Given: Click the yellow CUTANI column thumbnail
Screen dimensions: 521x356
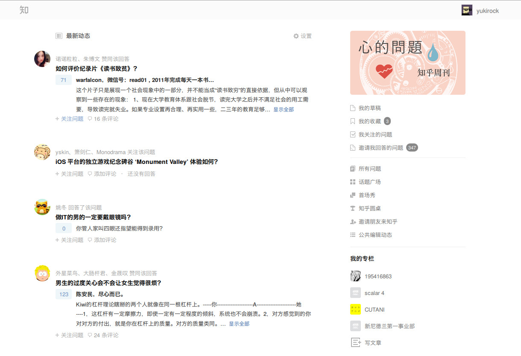Looking at the screenshot, I should click(x=355, y=309).
